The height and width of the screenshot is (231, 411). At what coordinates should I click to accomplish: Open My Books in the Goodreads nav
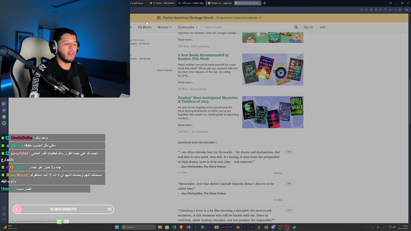pyautogui.click(x=145, y=27)
